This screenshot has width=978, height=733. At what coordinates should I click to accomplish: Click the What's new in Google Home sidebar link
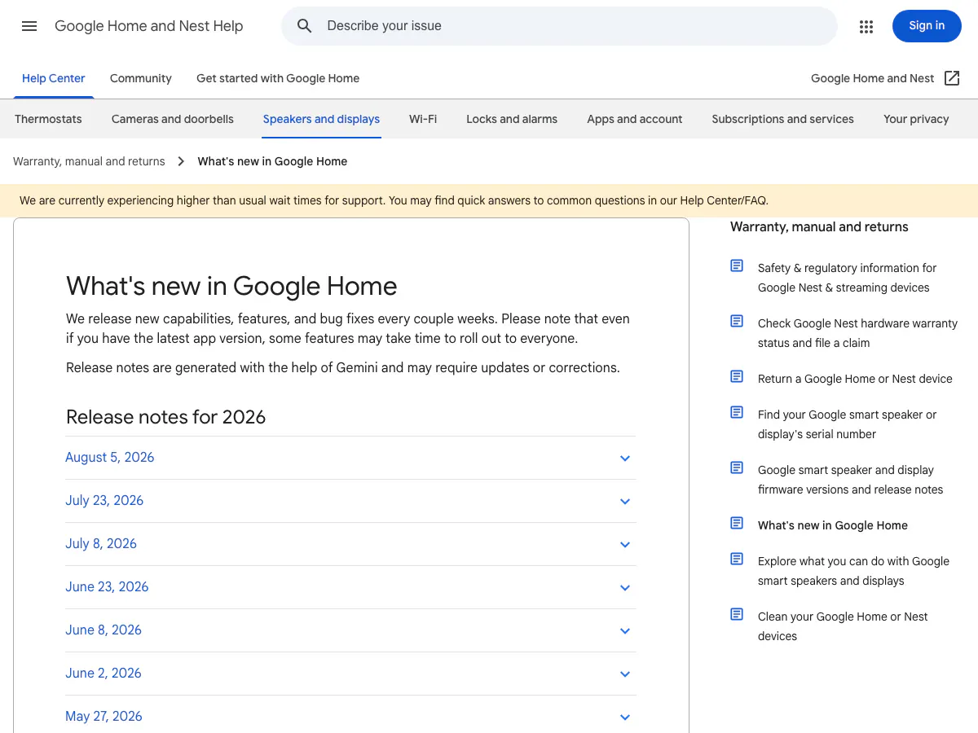[x=832, y=525]
